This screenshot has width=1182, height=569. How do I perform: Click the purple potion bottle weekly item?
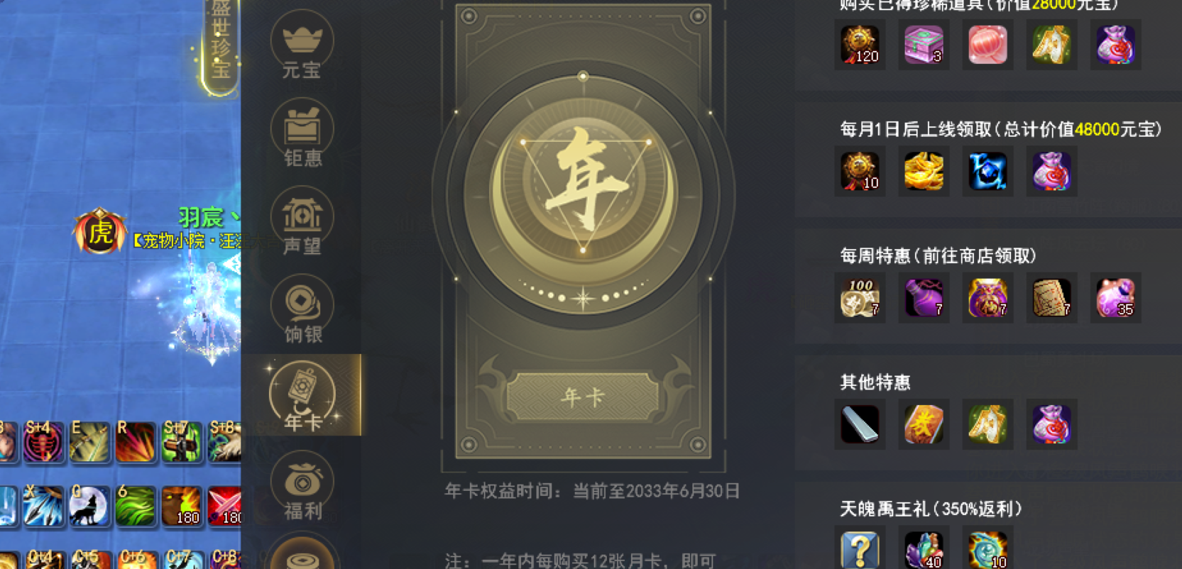pos(924,297)
